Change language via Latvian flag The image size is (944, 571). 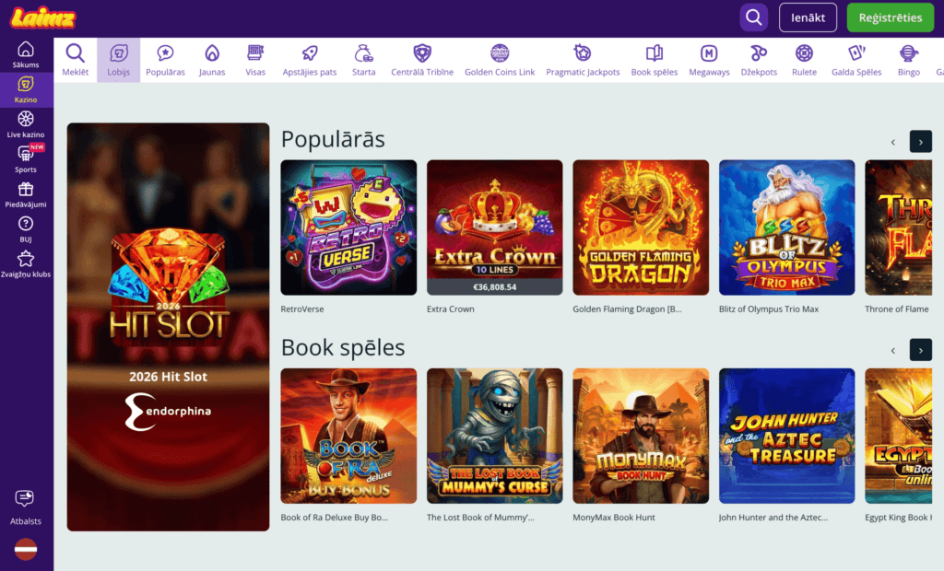click(x=26, y=549)
